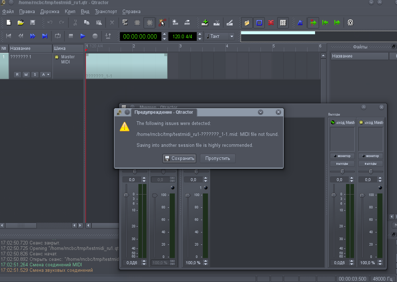Open the Вид menu
Screen dimensions: 397x282
(x=85, y=12)
